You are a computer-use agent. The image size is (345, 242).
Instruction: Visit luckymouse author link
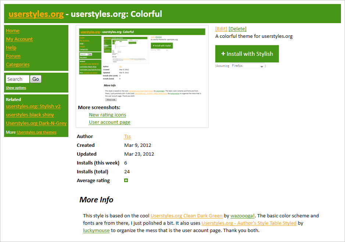point(96,230)
